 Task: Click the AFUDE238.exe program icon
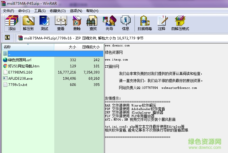click(x=5, y=78)
